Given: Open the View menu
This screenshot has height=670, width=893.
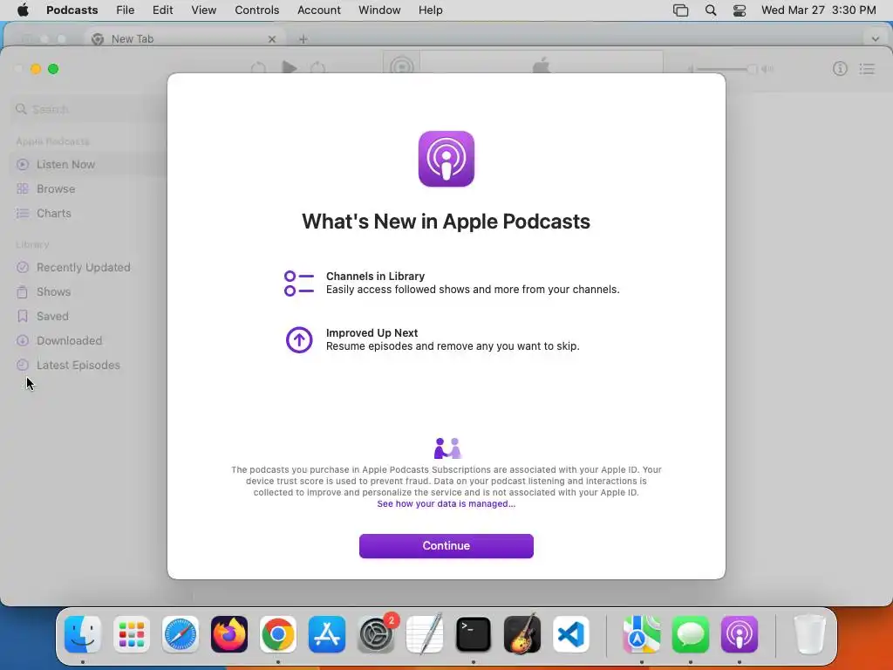Looking at the screenshot, I should coord(203,10).
